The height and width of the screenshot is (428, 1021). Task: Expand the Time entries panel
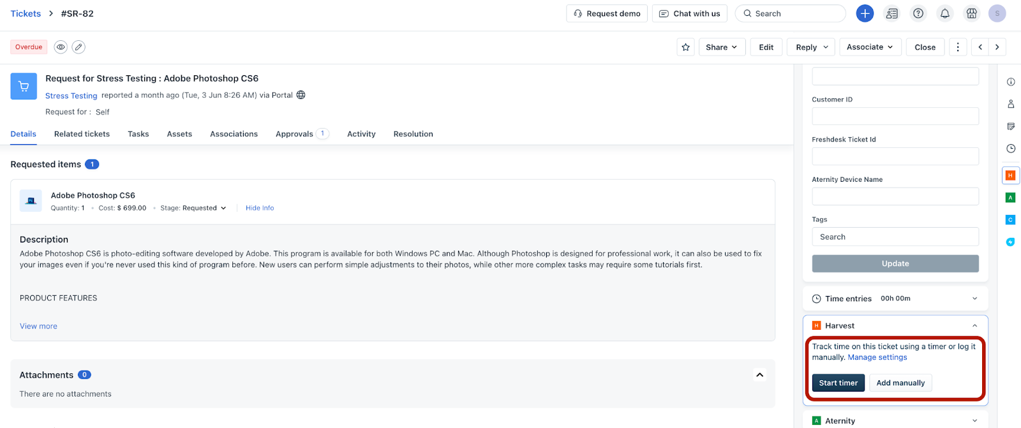(974, 299)
